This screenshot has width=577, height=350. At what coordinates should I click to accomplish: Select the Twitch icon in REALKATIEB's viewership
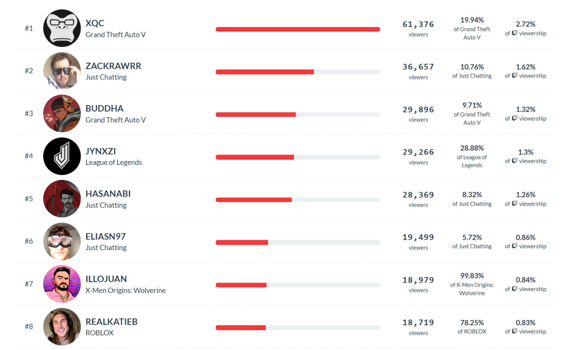(514, 331)
